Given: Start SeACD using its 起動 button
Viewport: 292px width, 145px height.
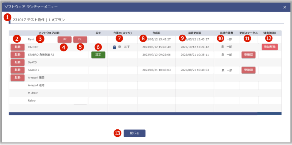Looking at the screenshot, I should pyautogui.click(x=17, y=62).
